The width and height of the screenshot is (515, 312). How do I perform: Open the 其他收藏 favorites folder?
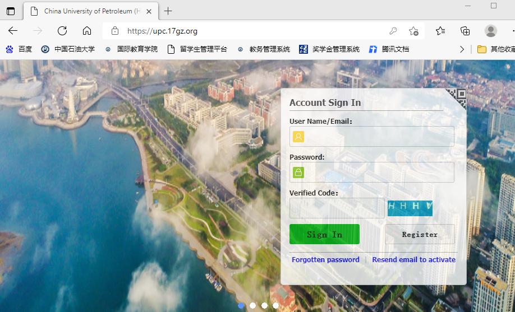496,49
